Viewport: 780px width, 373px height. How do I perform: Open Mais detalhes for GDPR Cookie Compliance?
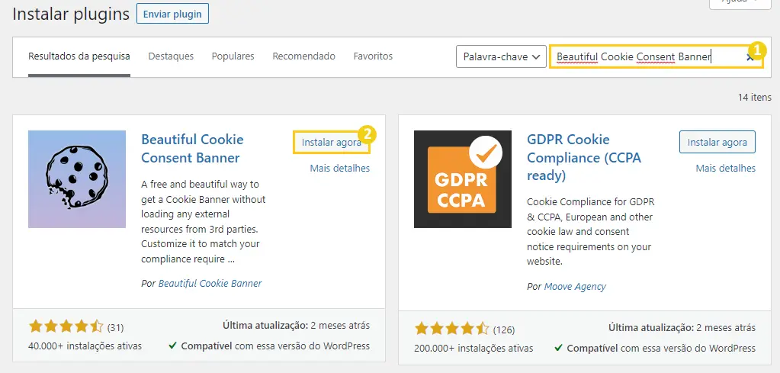tap(725, 168)
